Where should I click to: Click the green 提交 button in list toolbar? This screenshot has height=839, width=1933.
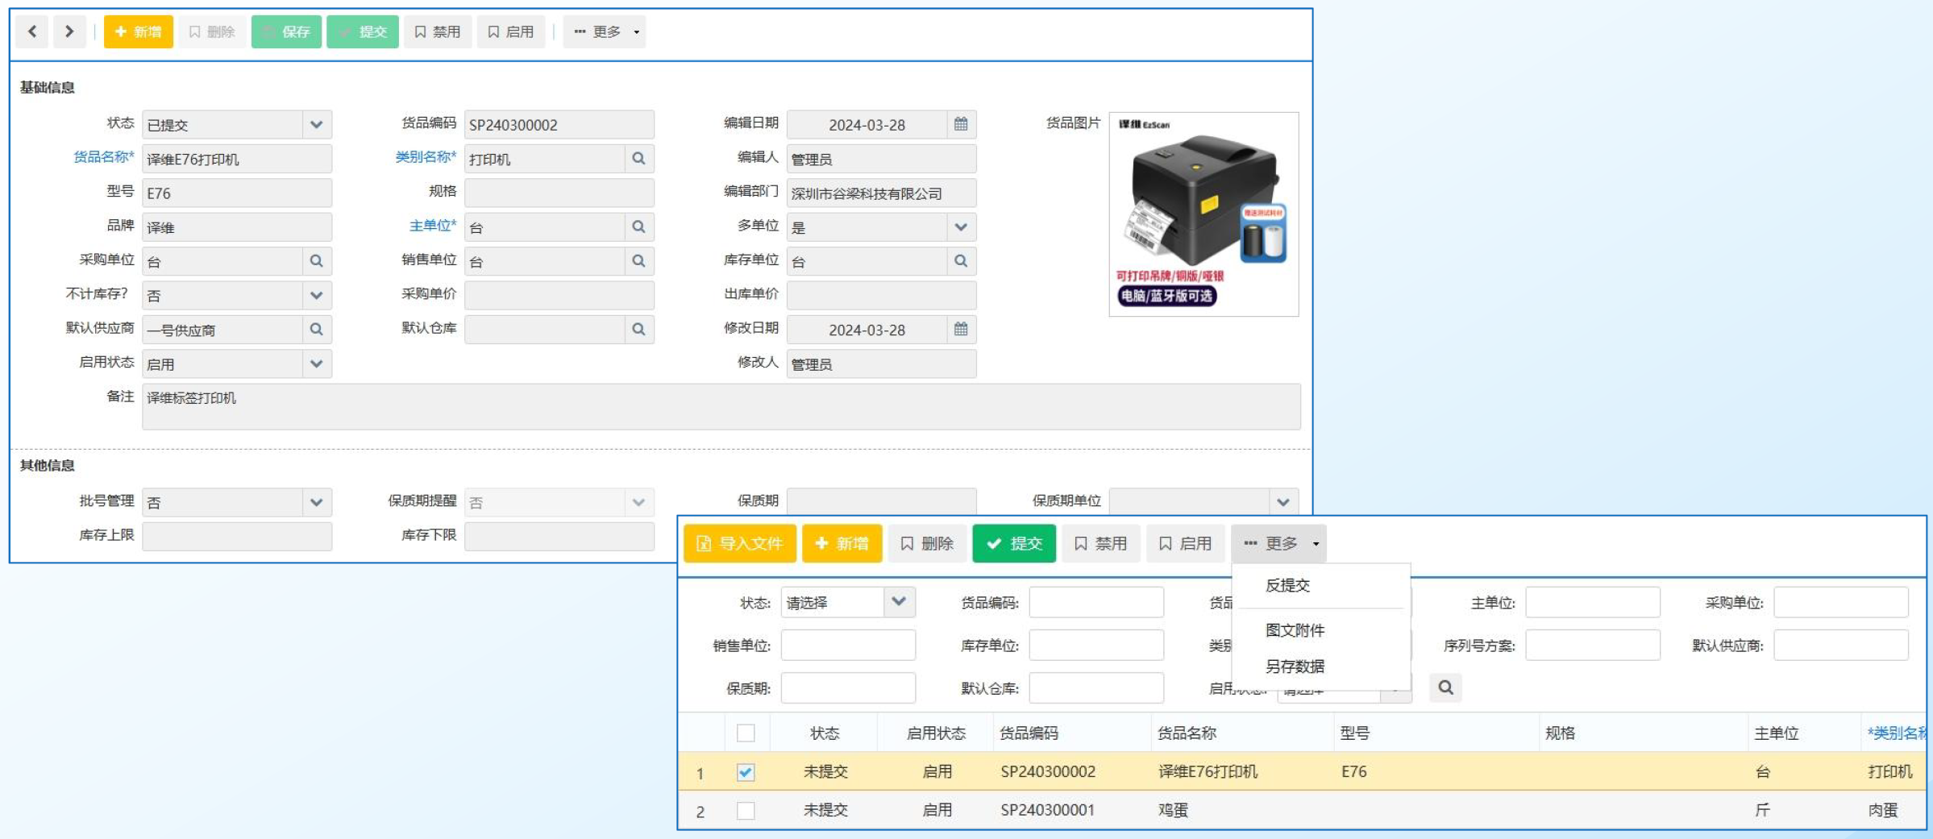coord(1013,543)
